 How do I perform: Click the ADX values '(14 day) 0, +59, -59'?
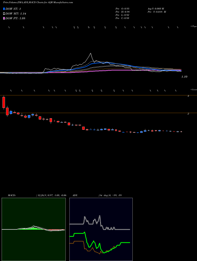click(x=110, y=195)
